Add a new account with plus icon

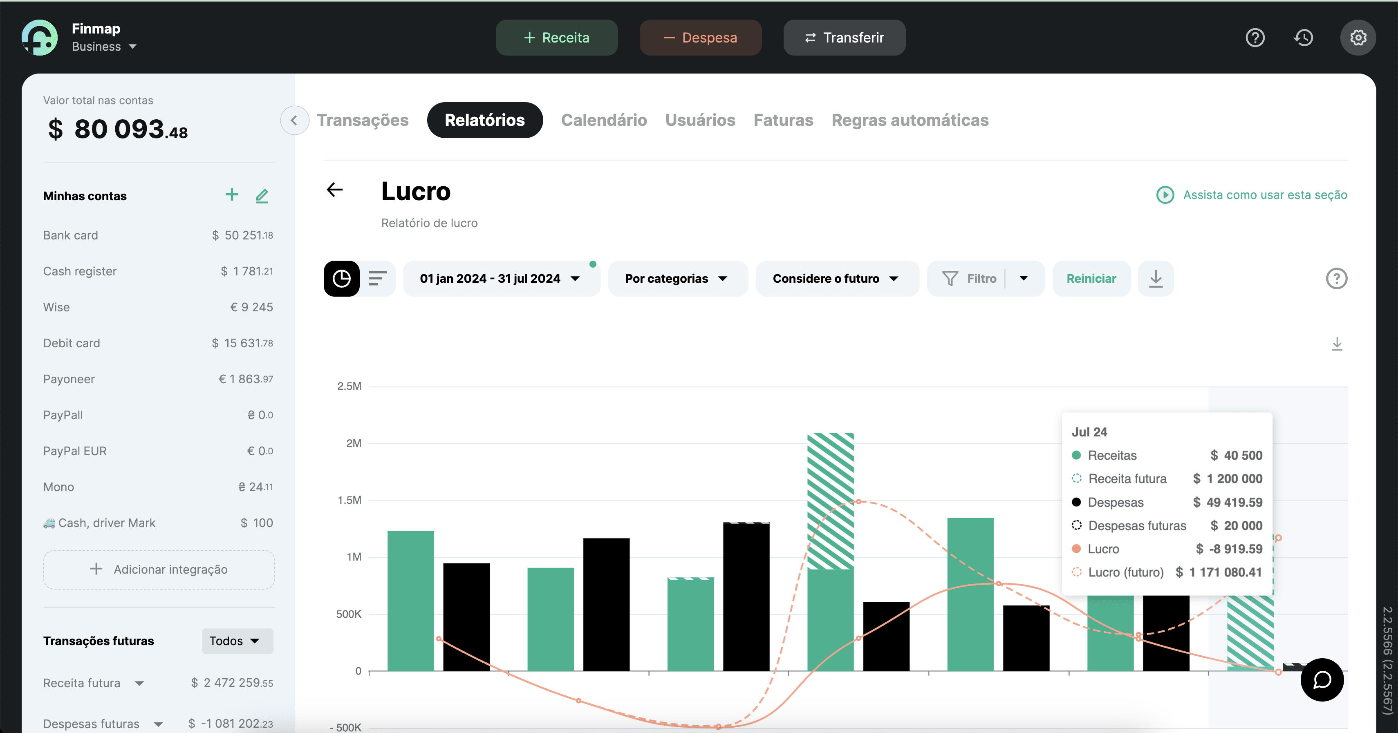click(x=232, y=195)
